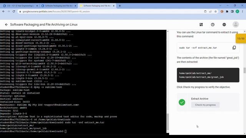
Task: Reload the current page
Action: click(14, 11)
